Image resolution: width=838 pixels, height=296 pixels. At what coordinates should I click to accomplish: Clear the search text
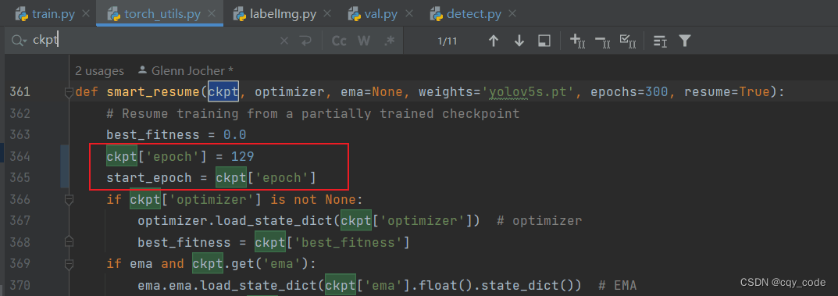tap(284, 41)
